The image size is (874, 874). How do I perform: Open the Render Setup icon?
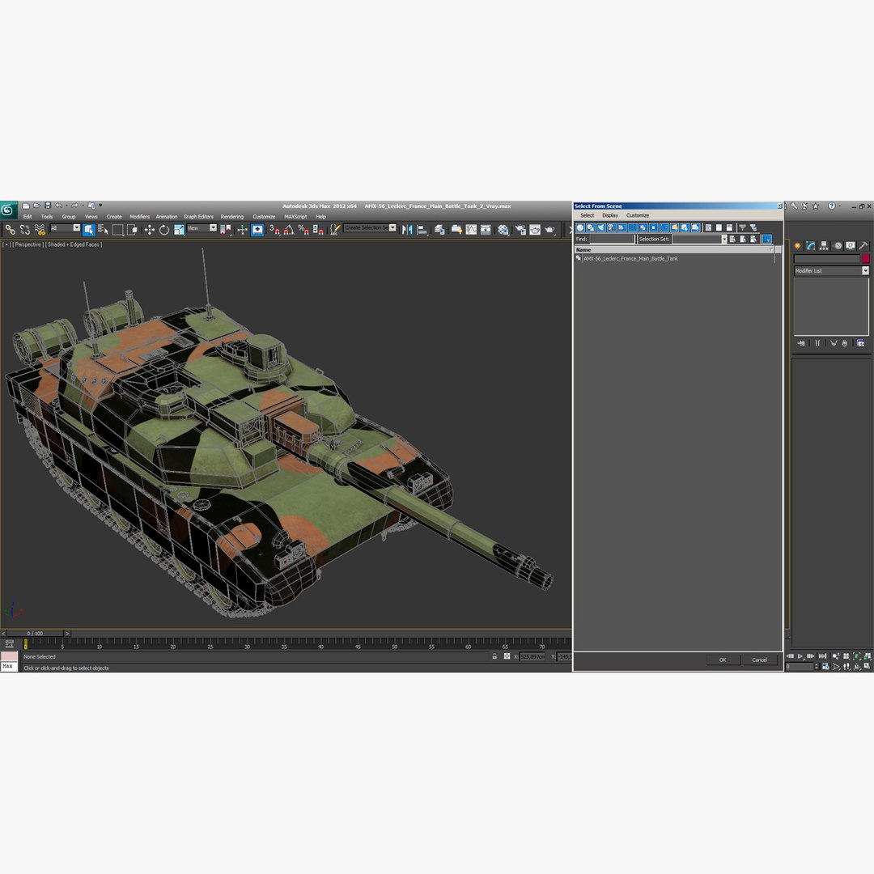tap(520, 230)
